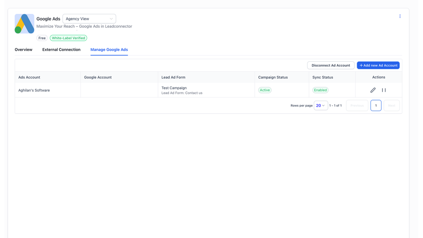Screen dimensions: 423x238
Task: Click the White-Label Verified badge
Action: pos(68,38)
